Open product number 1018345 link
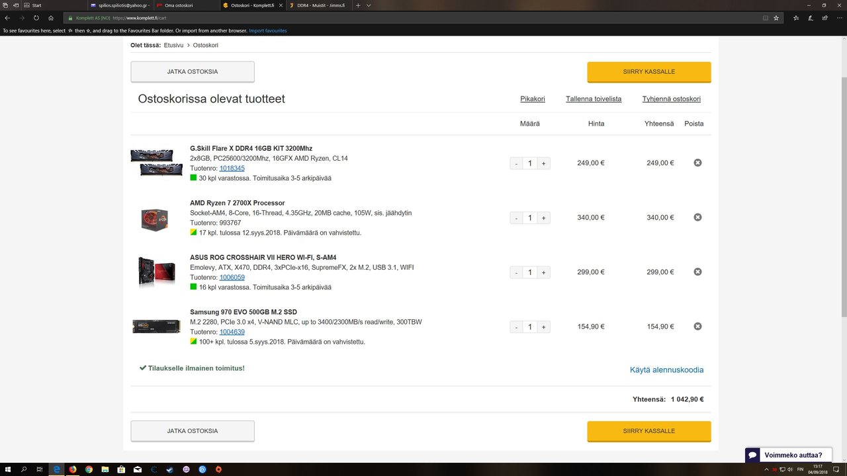 [232, 169]
